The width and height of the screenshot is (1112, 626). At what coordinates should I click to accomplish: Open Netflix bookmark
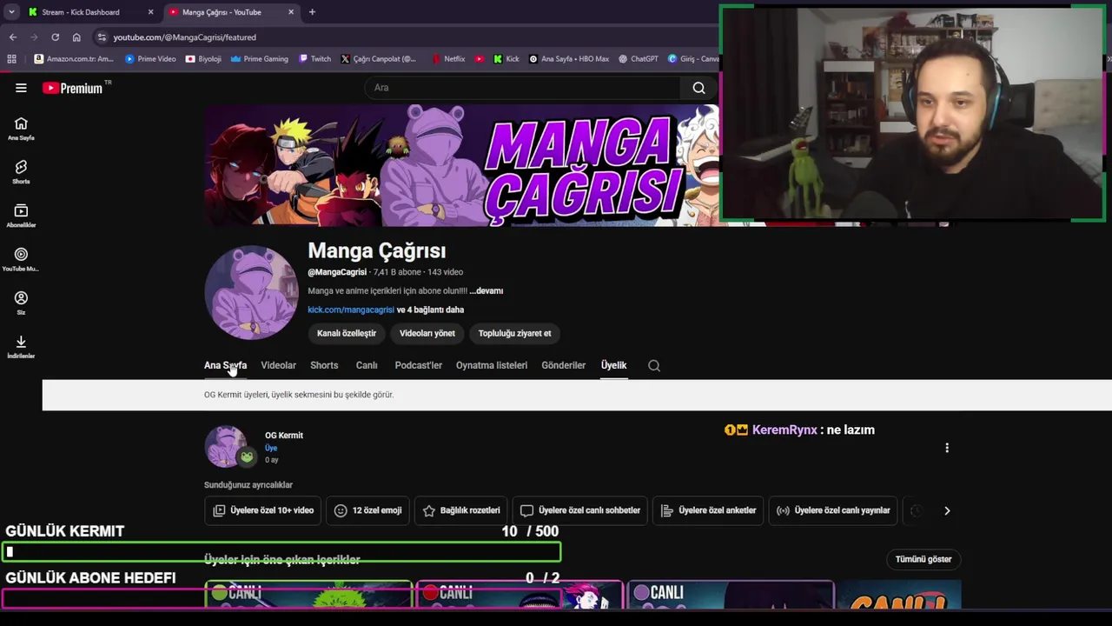[x=448, y=59]
